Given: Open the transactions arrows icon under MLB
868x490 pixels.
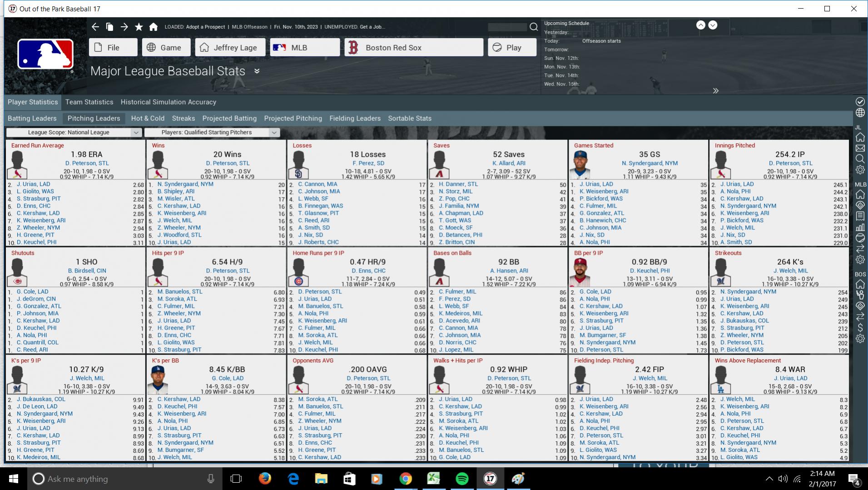Looking at the screenshot, I should pos(860,249).
